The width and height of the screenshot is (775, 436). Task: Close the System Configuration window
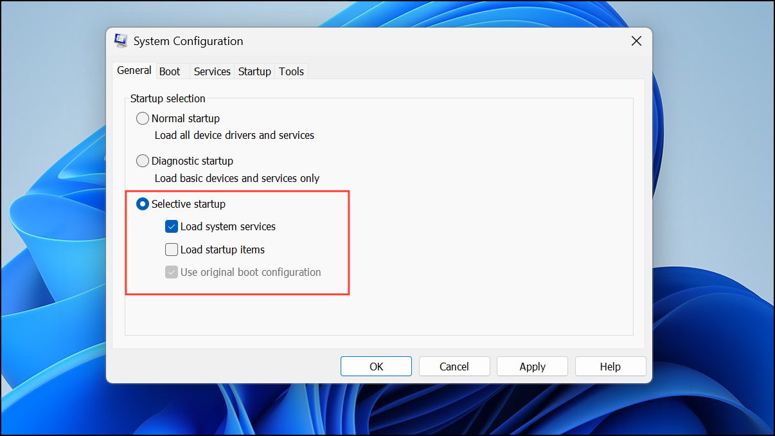click(636, 41)
